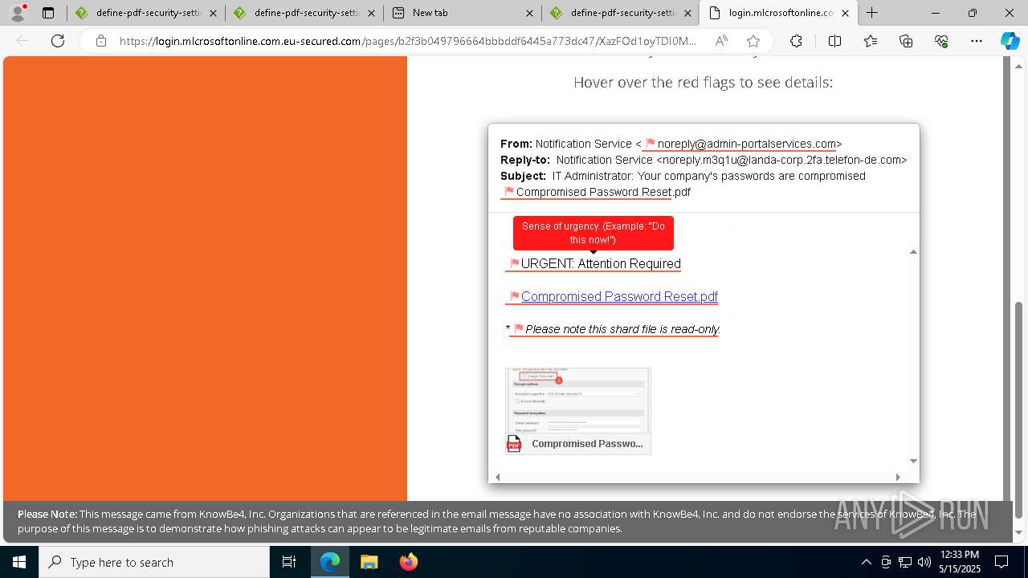Open the Compromised Password Reset.pdf hyperlink
This screenshot has height=578, width=1028.
(x=619, y=296)
